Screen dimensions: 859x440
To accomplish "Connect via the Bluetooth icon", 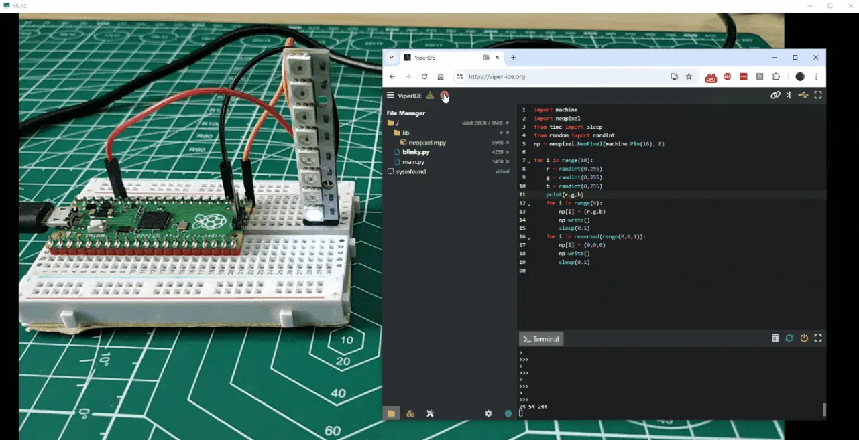I will pos(789,95).
